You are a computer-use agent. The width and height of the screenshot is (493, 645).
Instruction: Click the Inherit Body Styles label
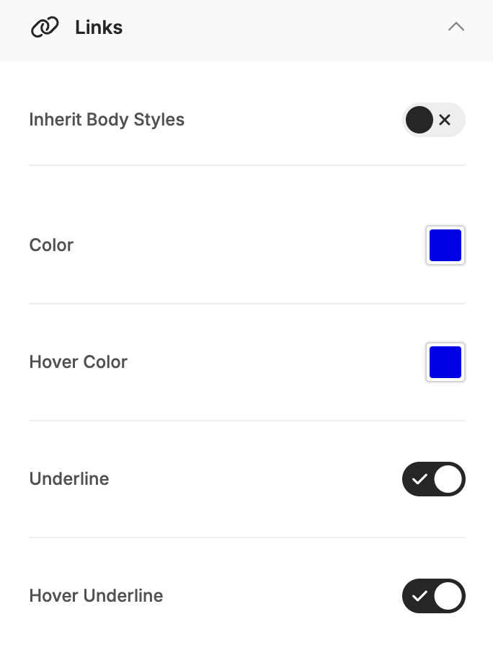(107, 120)
